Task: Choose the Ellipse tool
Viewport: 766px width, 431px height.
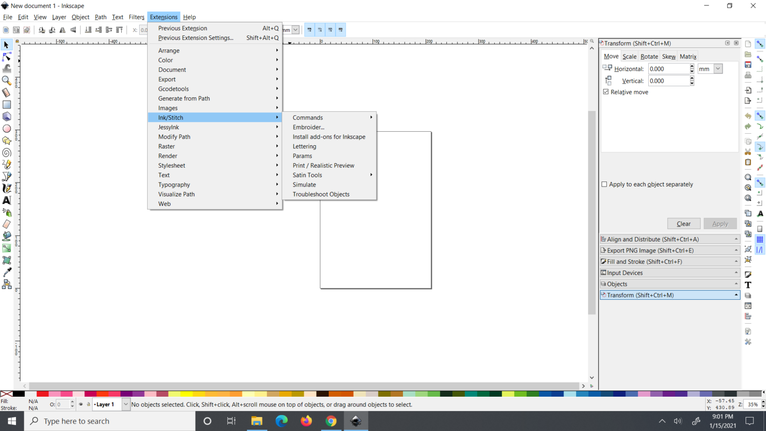Action: 6,129
